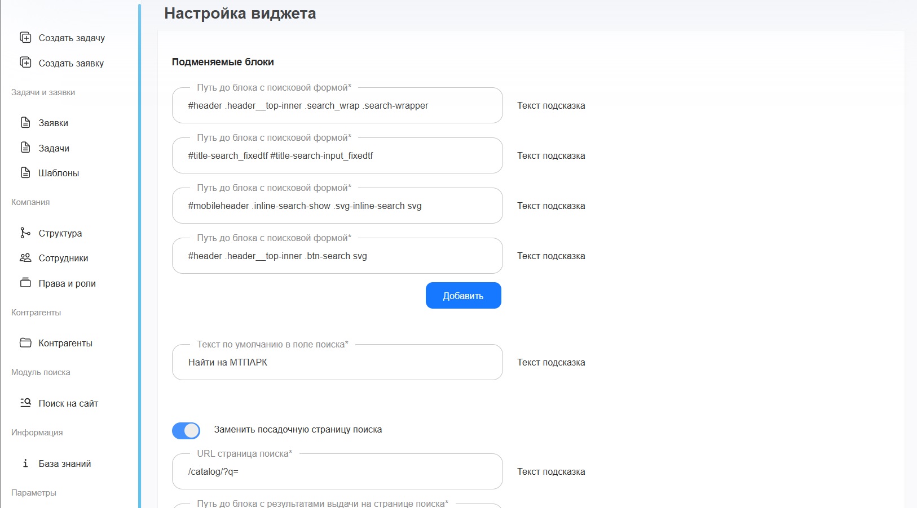Open Права и роли menu item
This screenshot has width=917, height=508.
click(67, 283)
